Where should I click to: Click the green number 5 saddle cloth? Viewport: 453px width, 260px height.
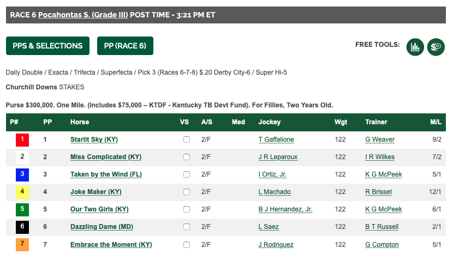click(x=22, y=209)
